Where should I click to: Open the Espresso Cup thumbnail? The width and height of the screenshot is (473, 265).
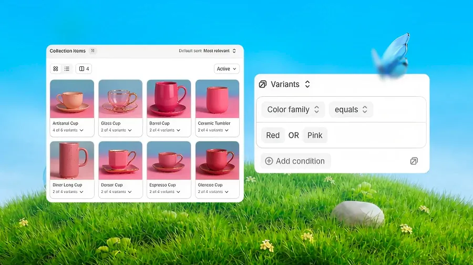[169, 160]
